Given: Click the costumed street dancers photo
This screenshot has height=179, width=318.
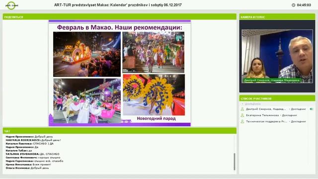Looking at the screenshot, I should pyautogui.click(x=154, y=52).
